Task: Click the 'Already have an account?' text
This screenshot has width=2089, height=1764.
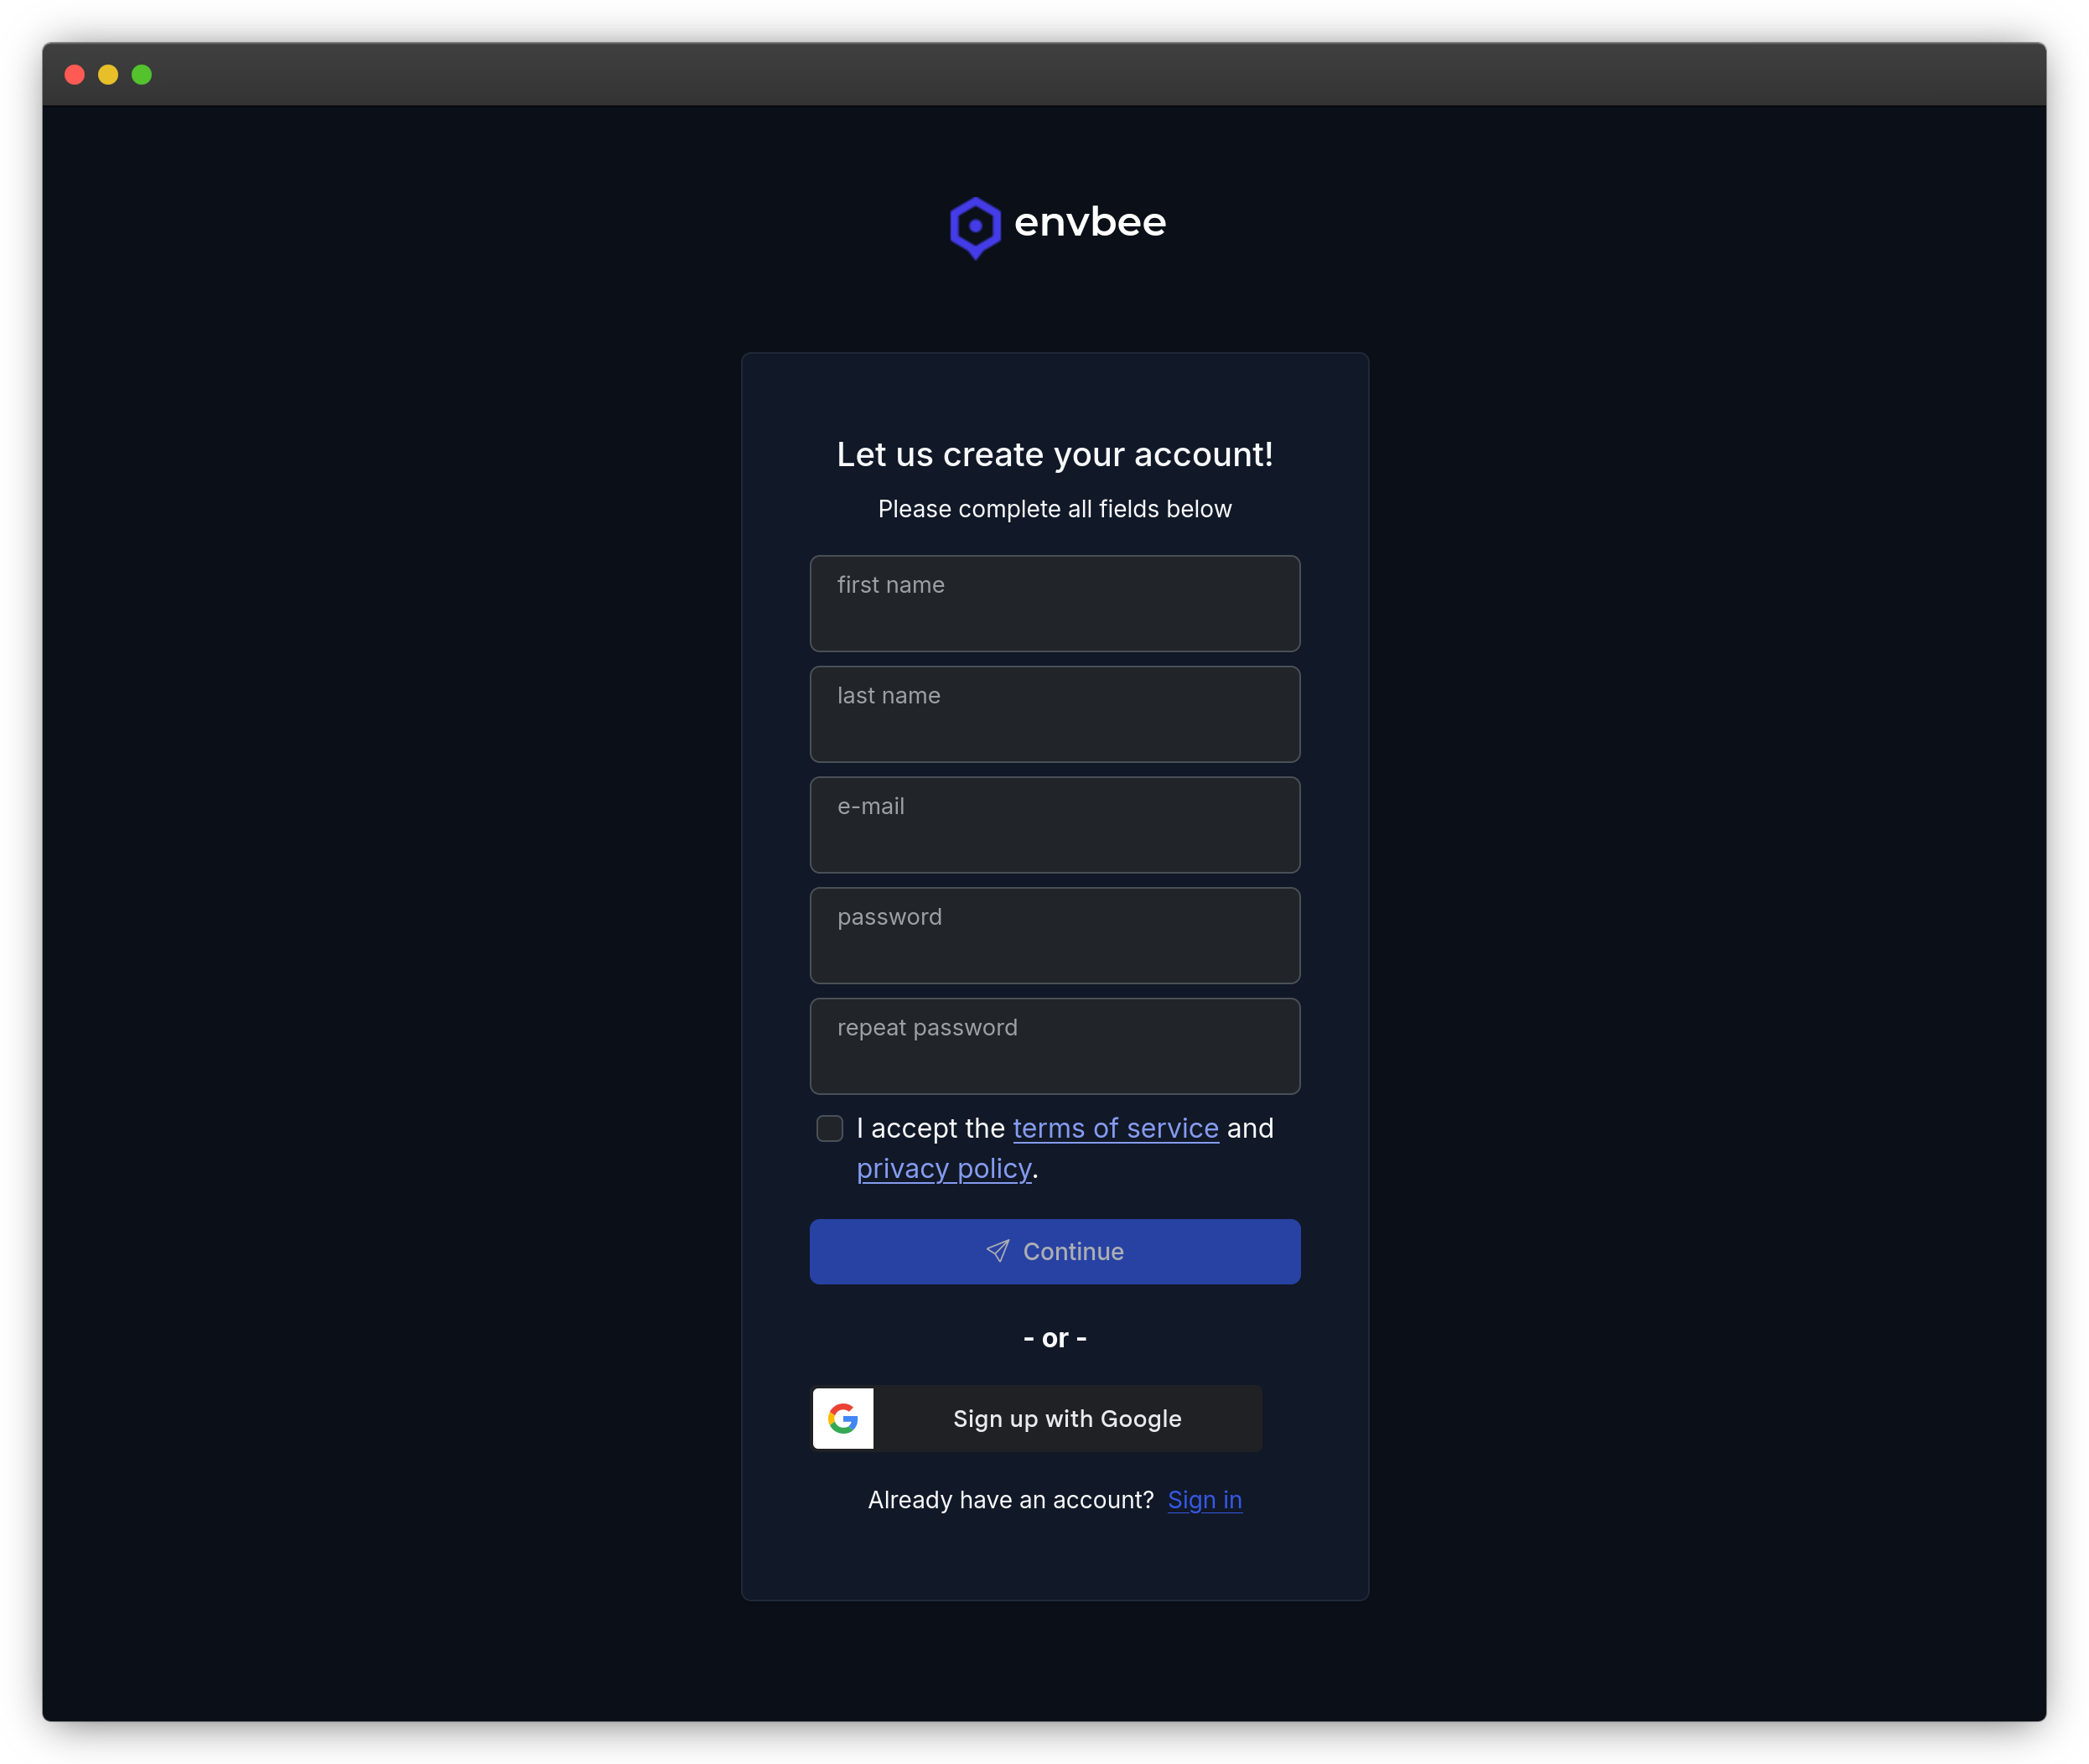Action: pyautogui.click(x=1009, y=1499)
